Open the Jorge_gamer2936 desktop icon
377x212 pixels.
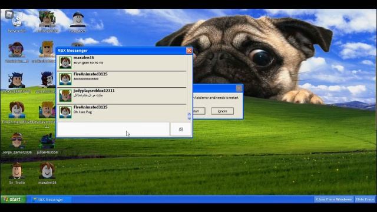(x=17, y=143)
